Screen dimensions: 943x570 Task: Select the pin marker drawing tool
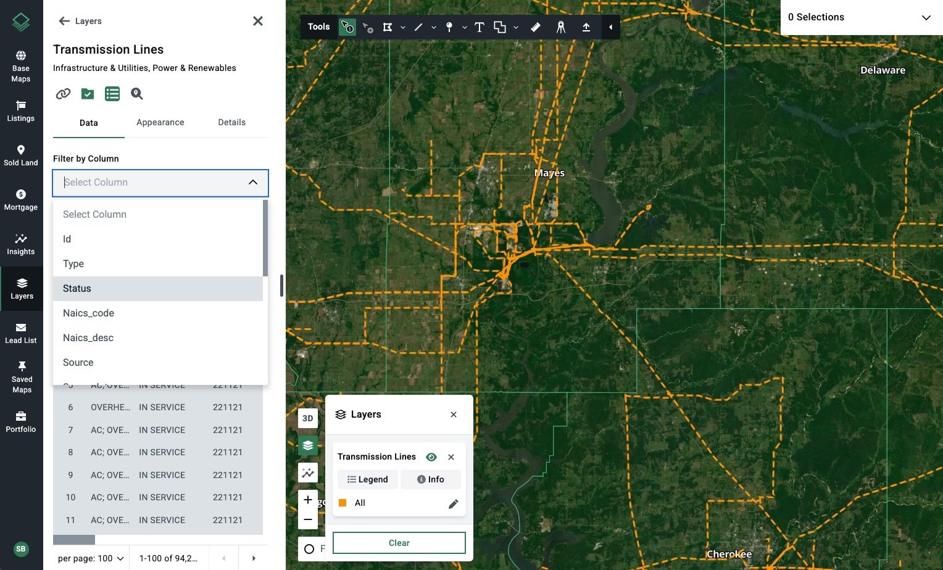click(450, 27)
